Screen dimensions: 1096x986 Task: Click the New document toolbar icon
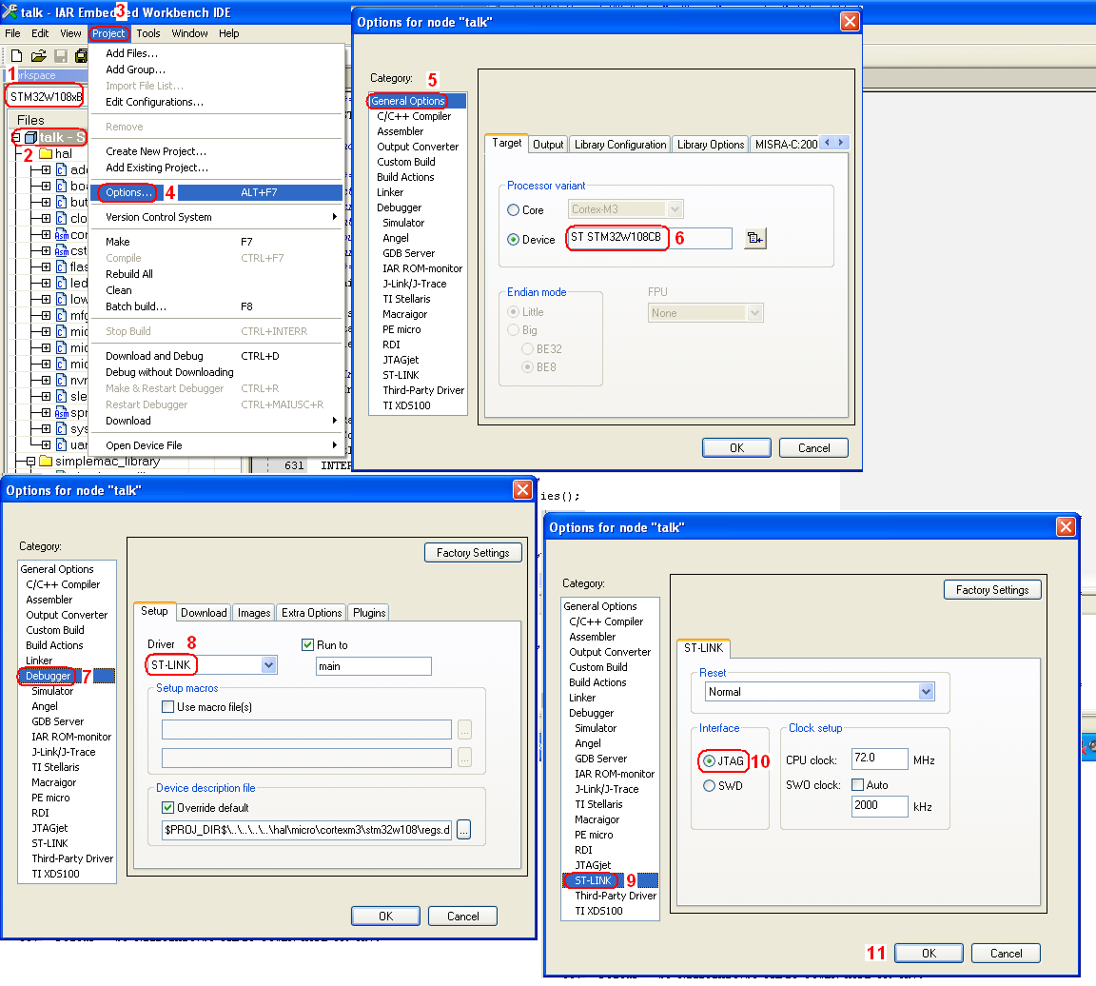(17, 56)
